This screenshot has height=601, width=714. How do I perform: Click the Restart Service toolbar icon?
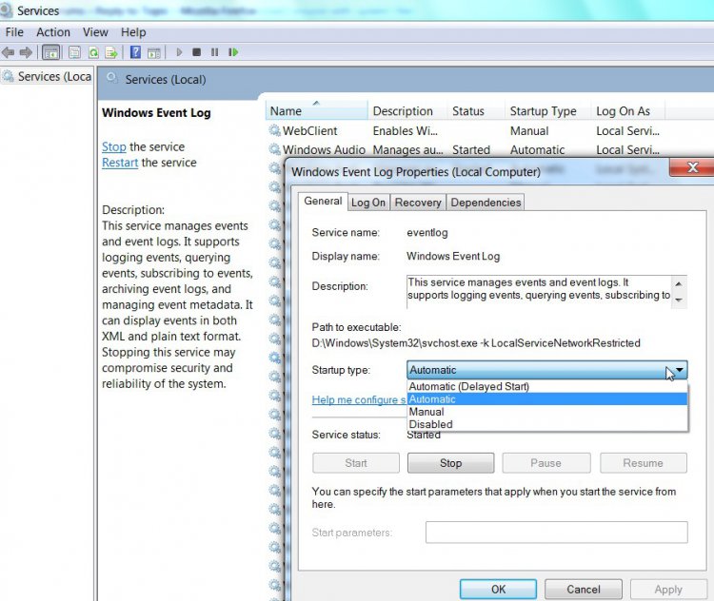coord(233,52)
